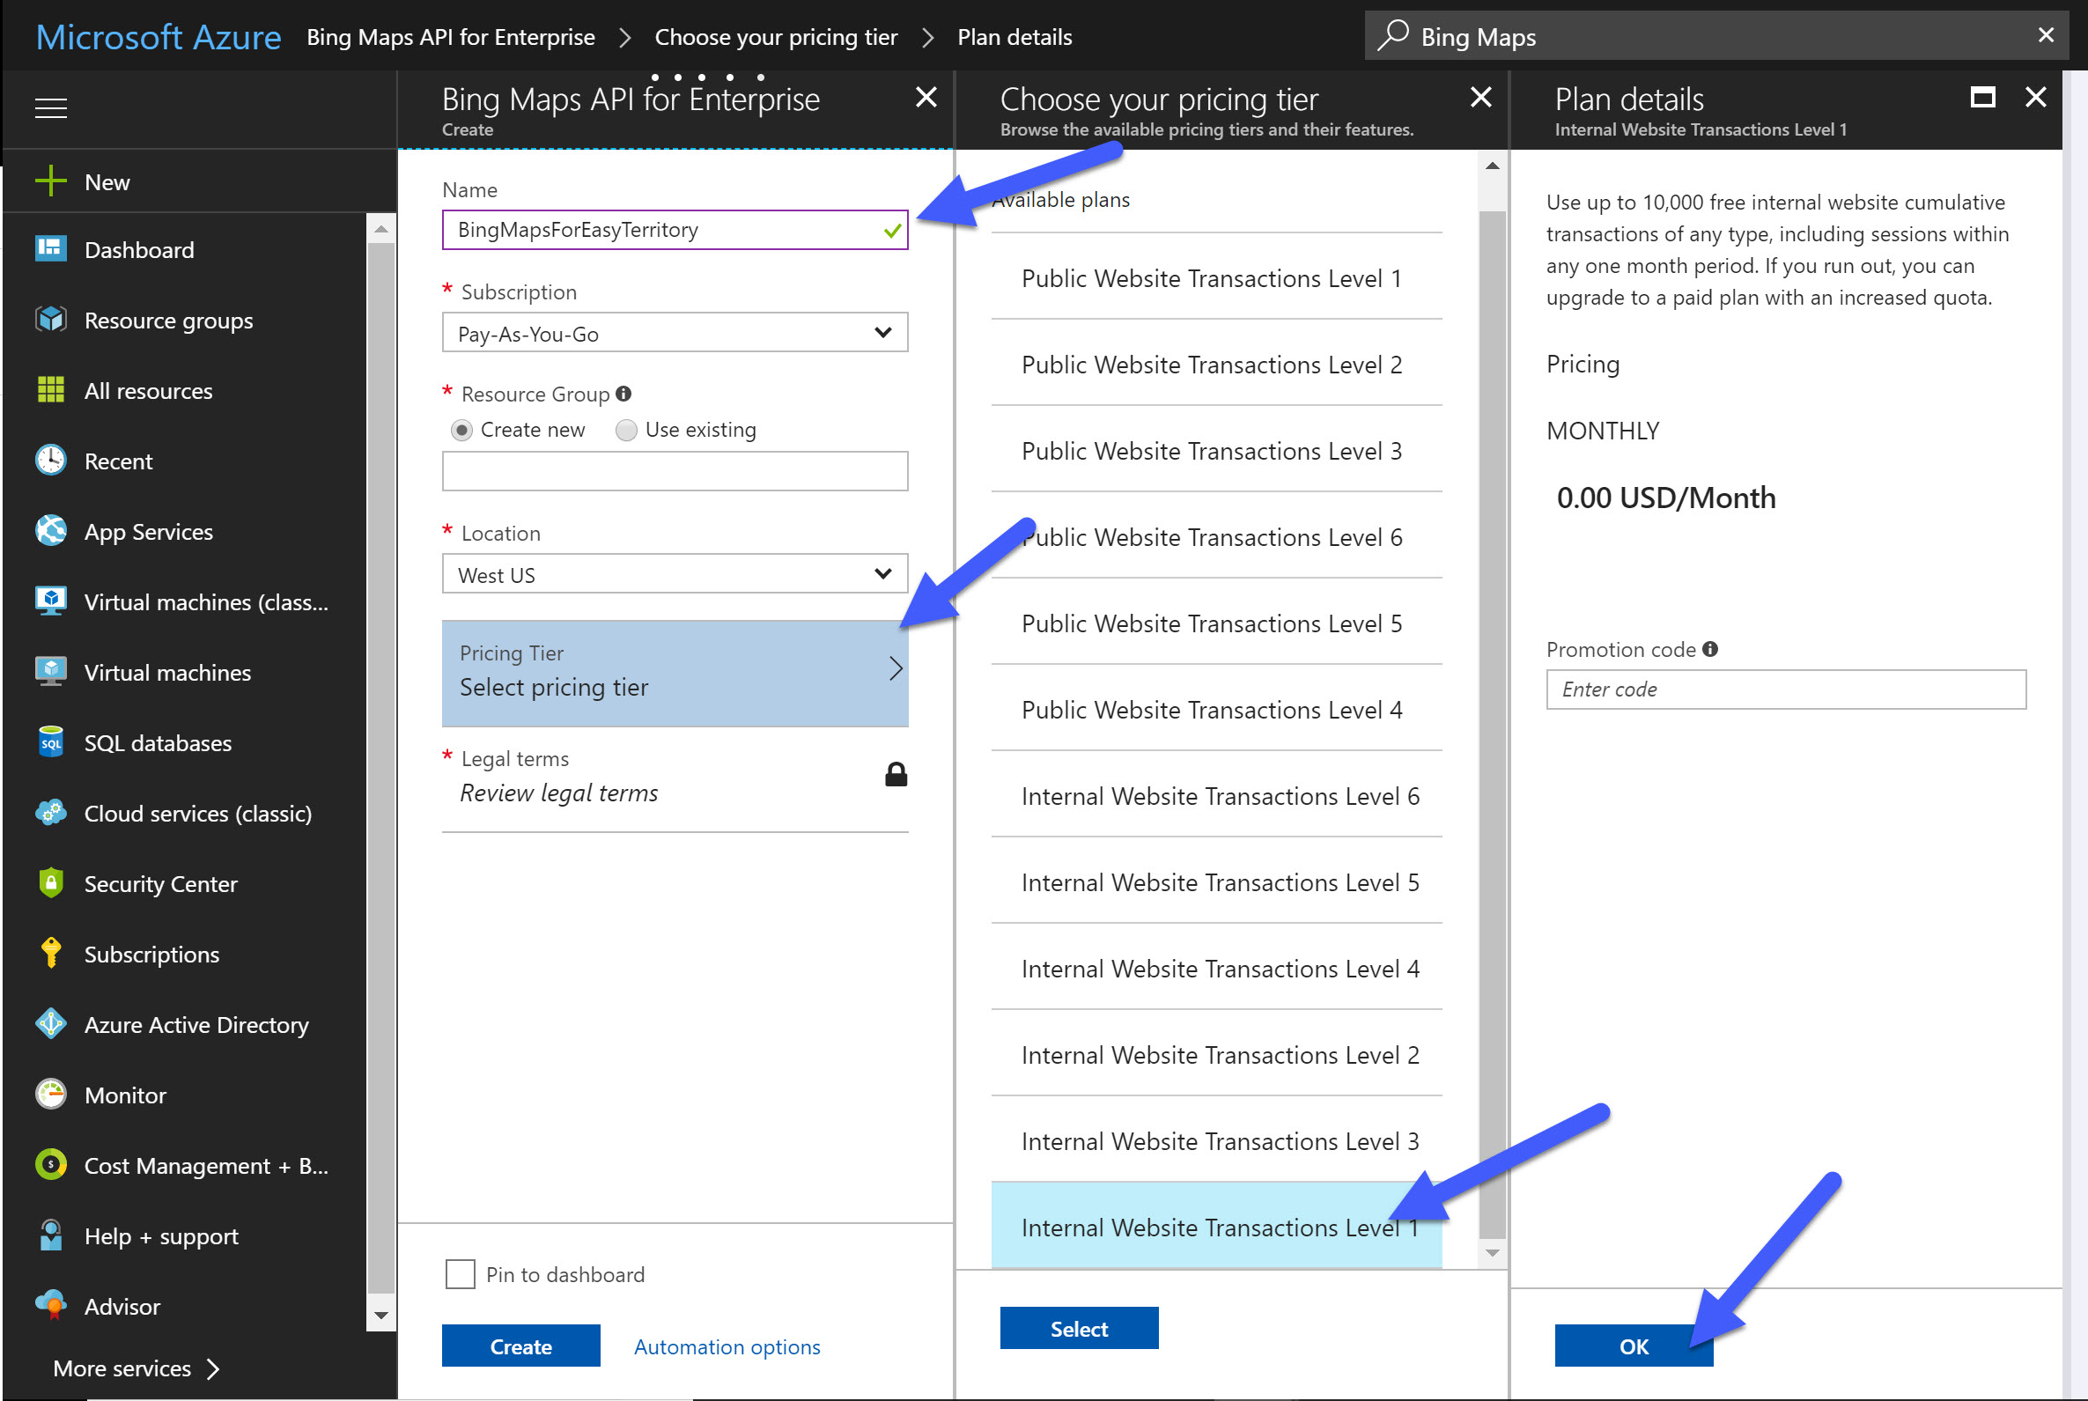Click the Cloud services (classic) icon

51,812
